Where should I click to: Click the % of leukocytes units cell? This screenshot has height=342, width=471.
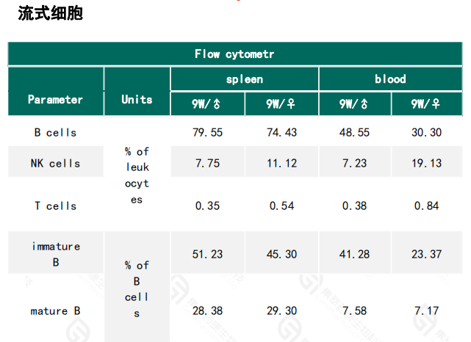pos(137,175)
